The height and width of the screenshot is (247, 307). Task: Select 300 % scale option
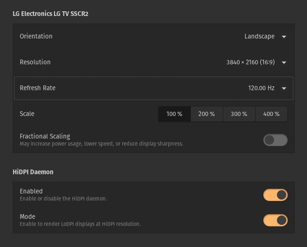[x=239, y=114]
